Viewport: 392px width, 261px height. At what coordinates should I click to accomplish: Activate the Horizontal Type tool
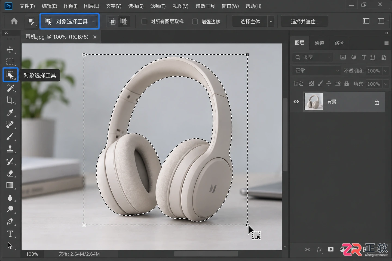pos(10,234)
